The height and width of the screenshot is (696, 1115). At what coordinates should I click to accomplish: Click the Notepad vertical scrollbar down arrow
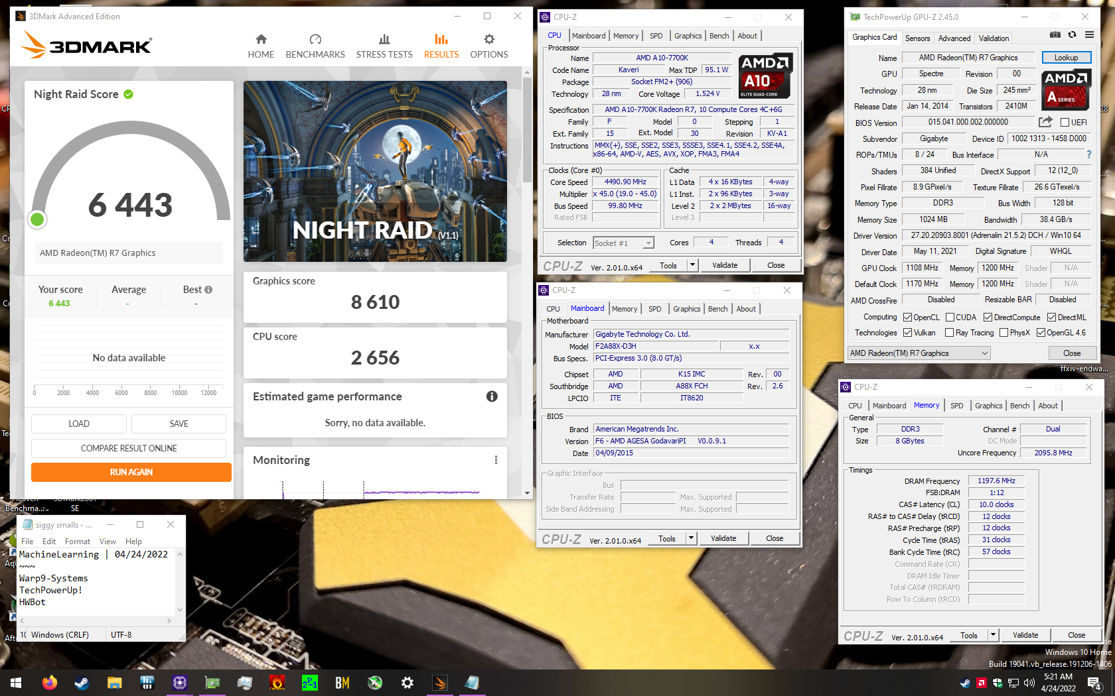(x=180, y=610)
